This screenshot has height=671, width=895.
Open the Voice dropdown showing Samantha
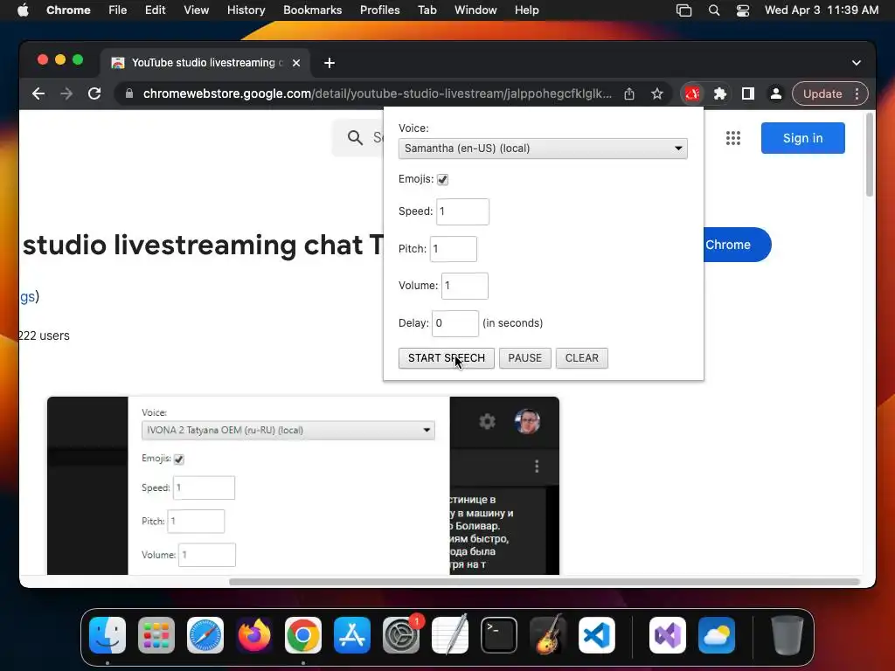543,149
